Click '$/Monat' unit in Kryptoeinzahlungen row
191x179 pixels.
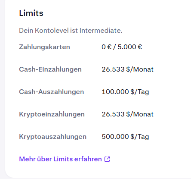[x=140, y=114]
